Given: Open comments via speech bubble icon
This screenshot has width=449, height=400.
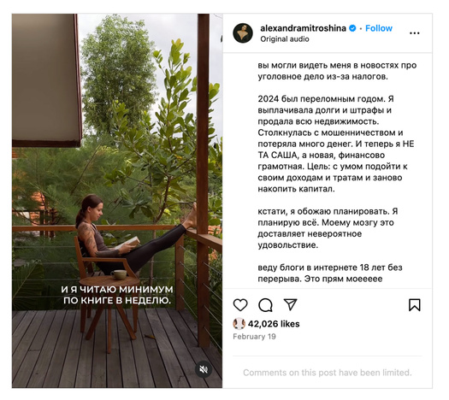Looking at the screenshot, I should (x=265, y=305).
